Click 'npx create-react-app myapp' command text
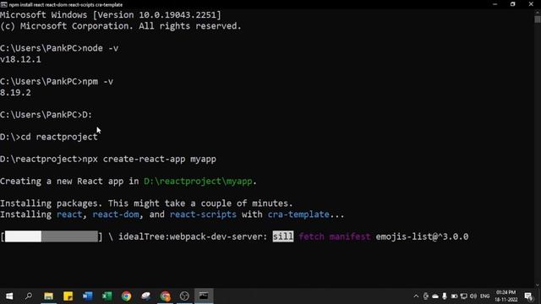This screenshot has width=541, height=304. (149, 160)
